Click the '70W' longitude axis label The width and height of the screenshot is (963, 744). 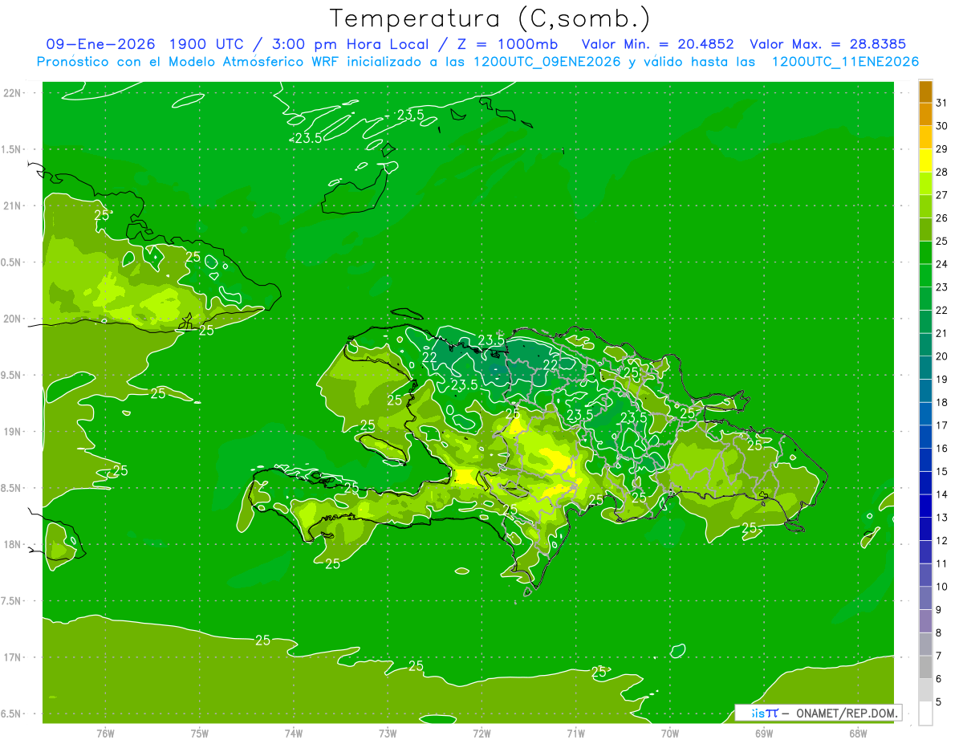pyautogui.click(x=670, y=733)
